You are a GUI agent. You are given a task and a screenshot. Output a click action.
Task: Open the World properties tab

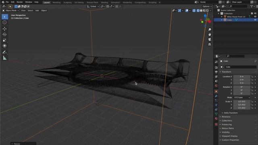tap(216, 86)
